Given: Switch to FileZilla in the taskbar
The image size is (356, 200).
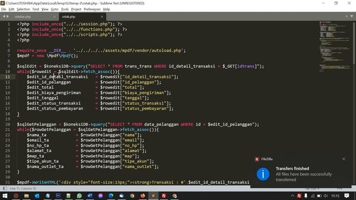Looking at the screenshot, I should pyautogui.click(x=164, y=196).
